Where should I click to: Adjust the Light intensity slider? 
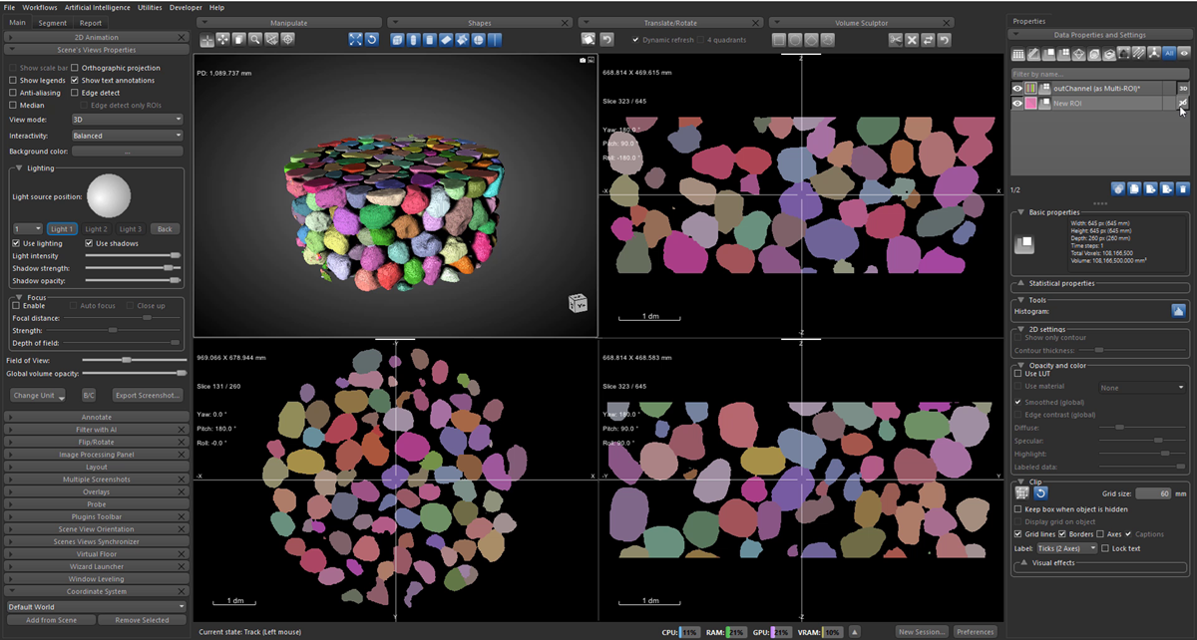[x=133, y=256]
